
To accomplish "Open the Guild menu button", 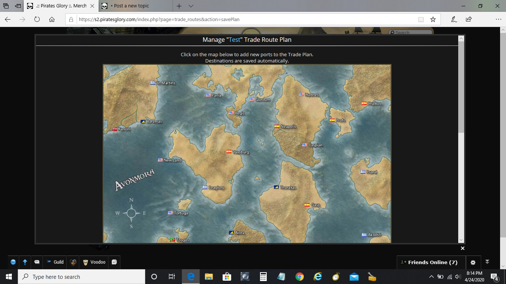I will click(x=55, y=262).
